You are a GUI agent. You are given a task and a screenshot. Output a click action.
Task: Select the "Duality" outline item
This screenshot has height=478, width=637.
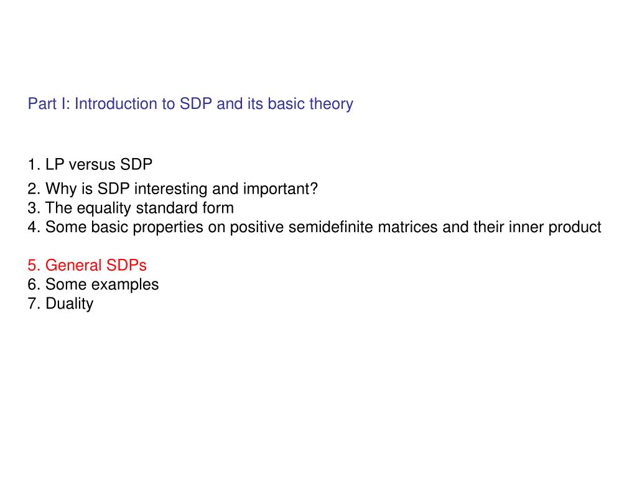pyautogui.click(x=60, y=304)
